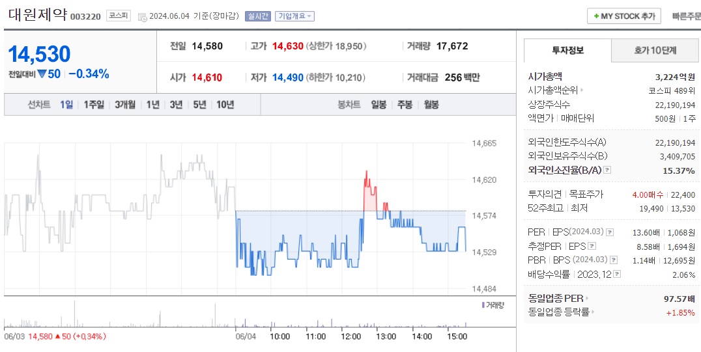
Task: Click arrow icon next to 동일업종 PER
Action: click(587, 298)
